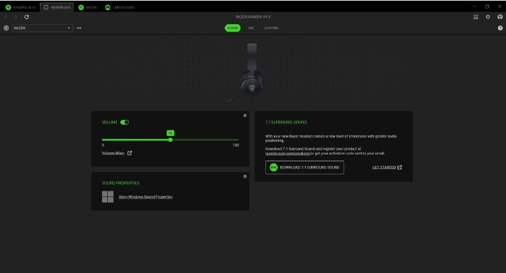Viewport: 506px width, 273px height.
Task: Expand the RAZER profile dropdown
Action: 42,28
